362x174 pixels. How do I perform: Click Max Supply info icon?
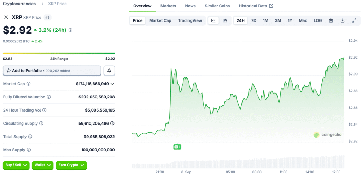tap(29, 150)
